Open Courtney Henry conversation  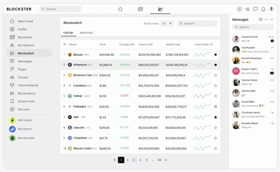253,114
